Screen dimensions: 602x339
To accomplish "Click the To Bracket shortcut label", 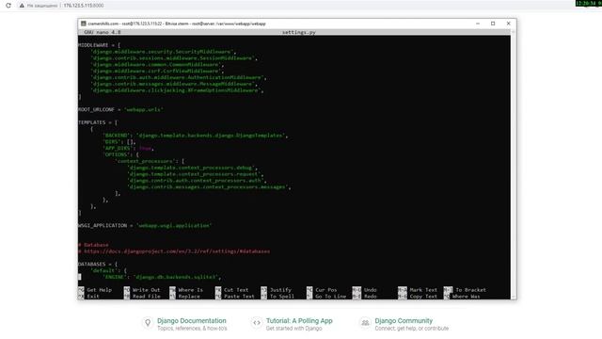I will point(470,290).
